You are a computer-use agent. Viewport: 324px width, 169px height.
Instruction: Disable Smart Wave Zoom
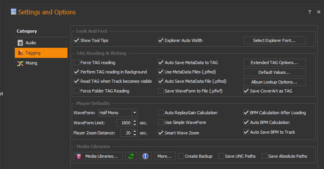[x=161, y=133]
